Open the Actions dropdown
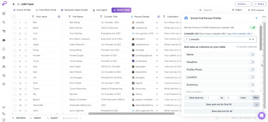Screen dimensions: 268x122 coord(243,4)
